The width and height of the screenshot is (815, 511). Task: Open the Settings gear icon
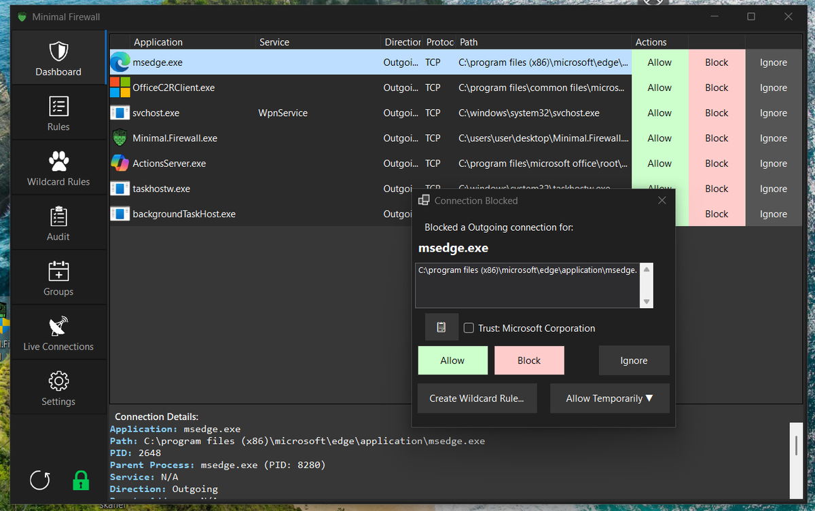click(58, 381)
